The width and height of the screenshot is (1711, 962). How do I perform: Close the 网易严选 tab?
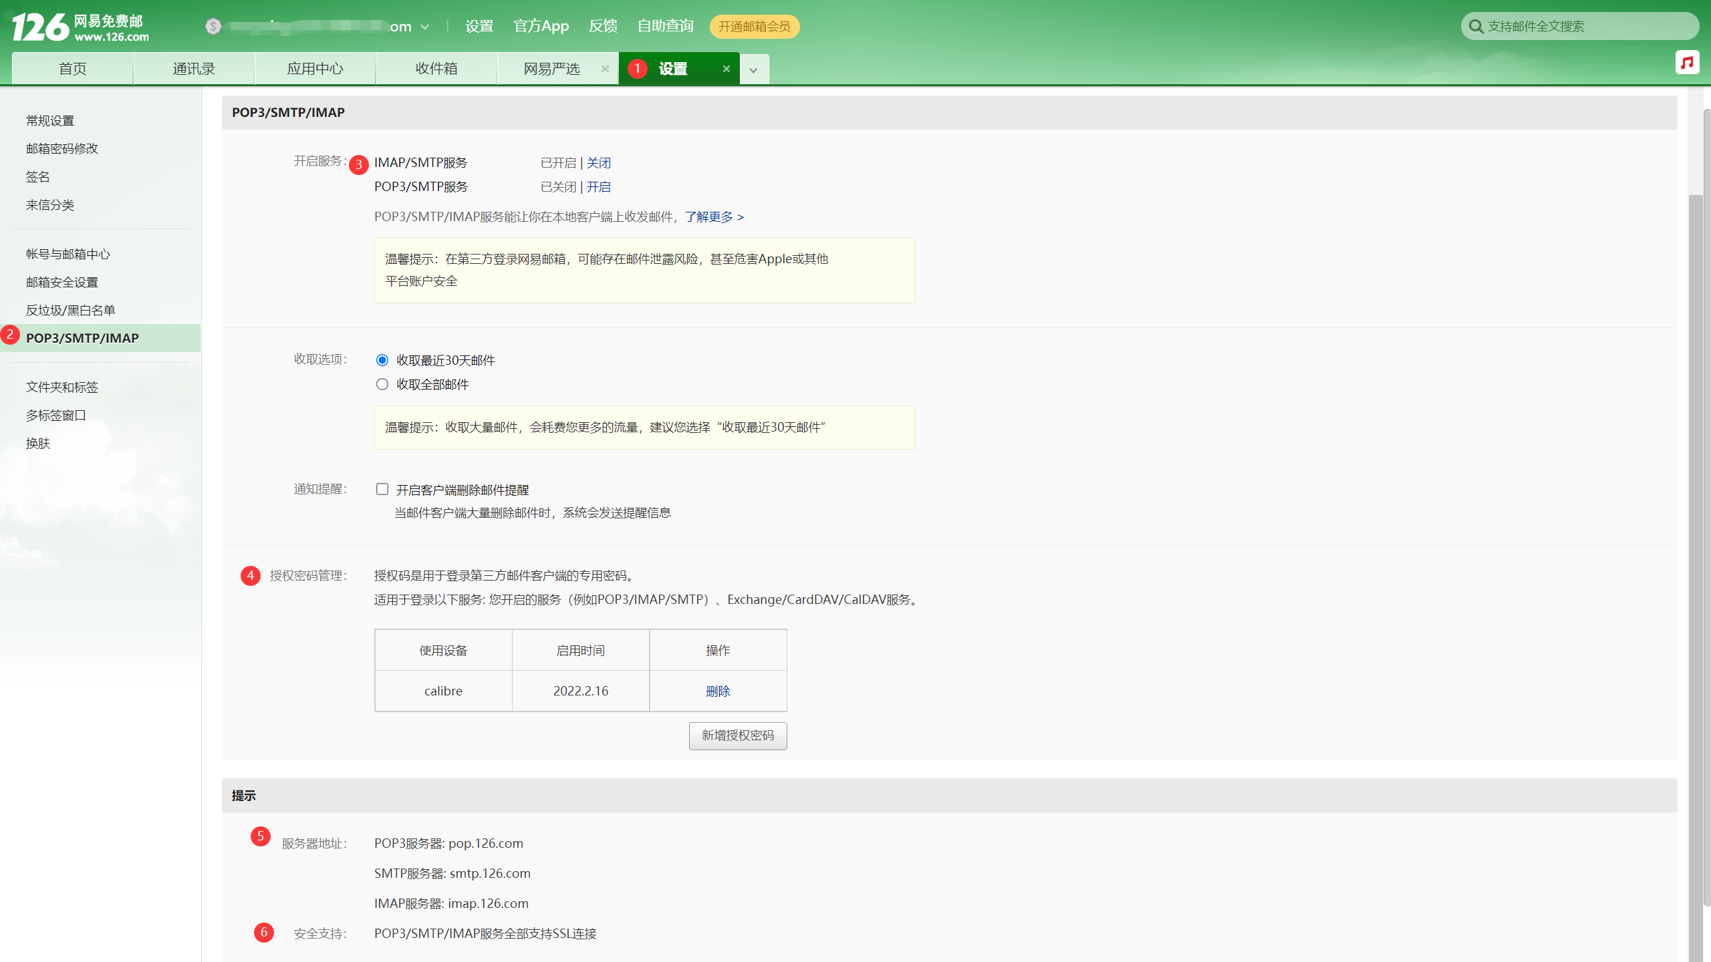(605, 69)
